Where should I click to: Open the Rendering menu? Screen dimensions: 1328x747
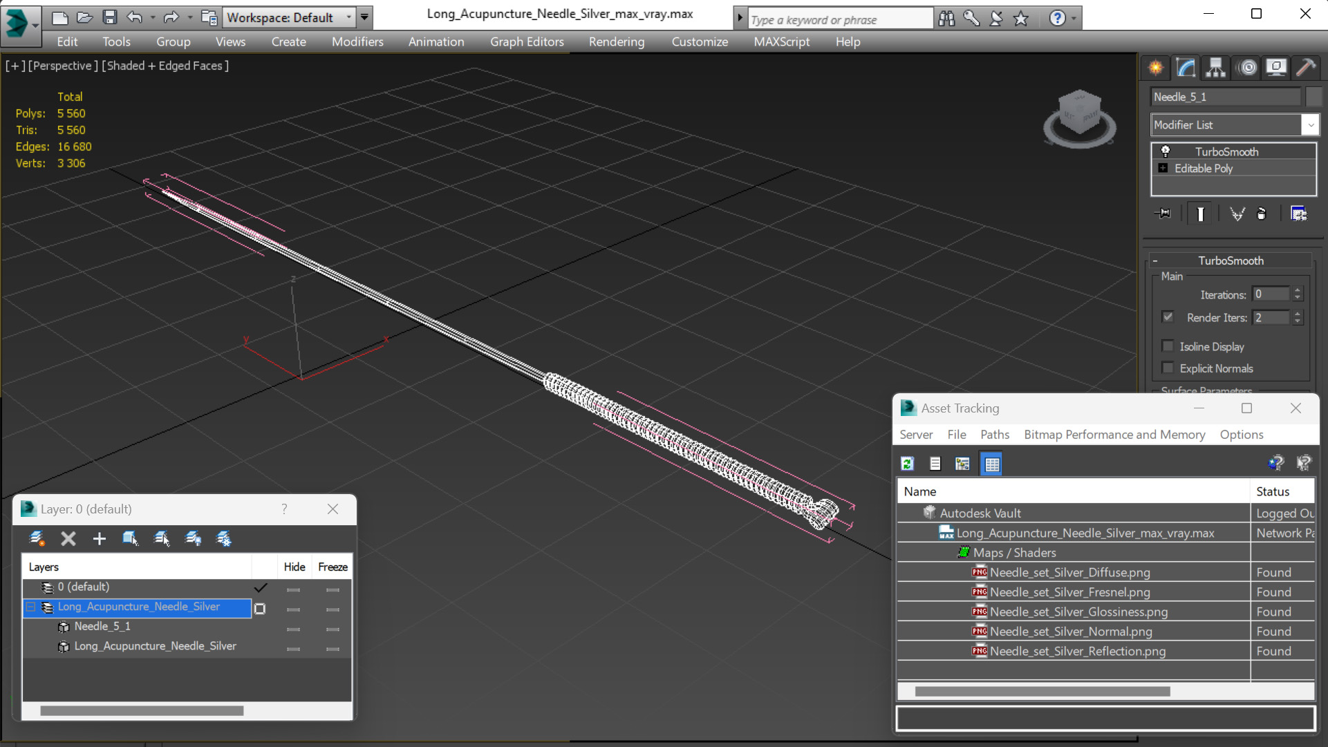[617, 41]
